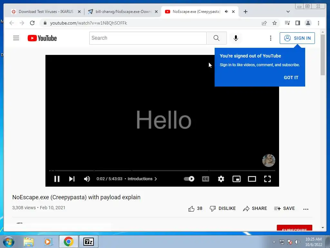Enable closed captions CC button
The image size is (330, 248).
(x=205, y=179)
